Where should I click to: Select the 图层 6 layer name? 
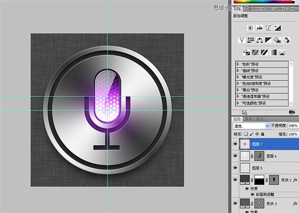(x=272, y=156)
